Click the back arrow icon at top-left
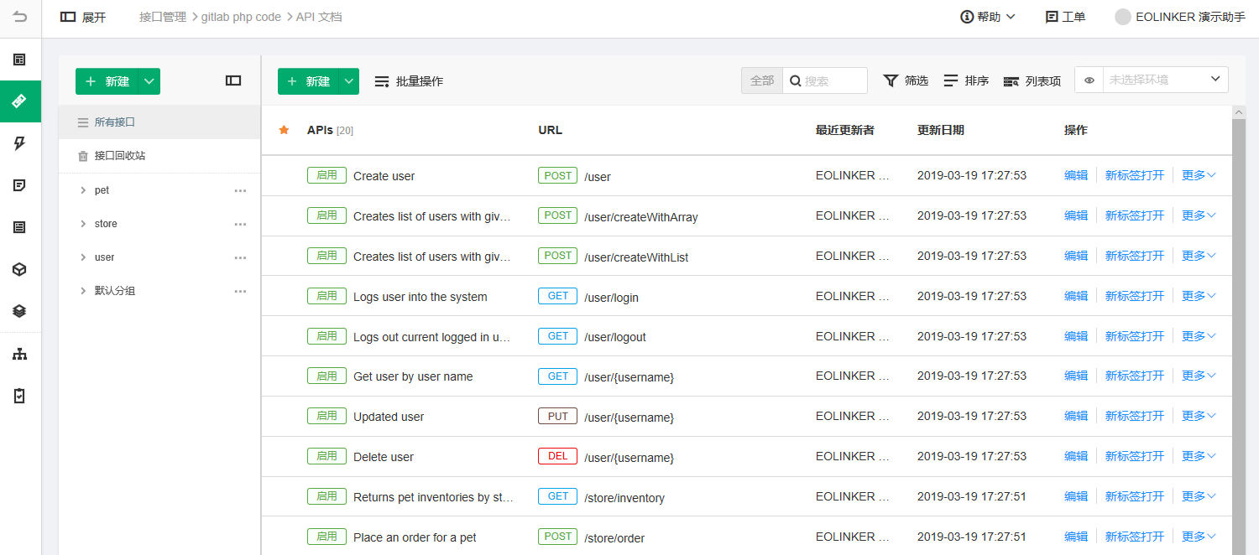The width and height of the screenshot is (1259, 555). tap(20, 17)
